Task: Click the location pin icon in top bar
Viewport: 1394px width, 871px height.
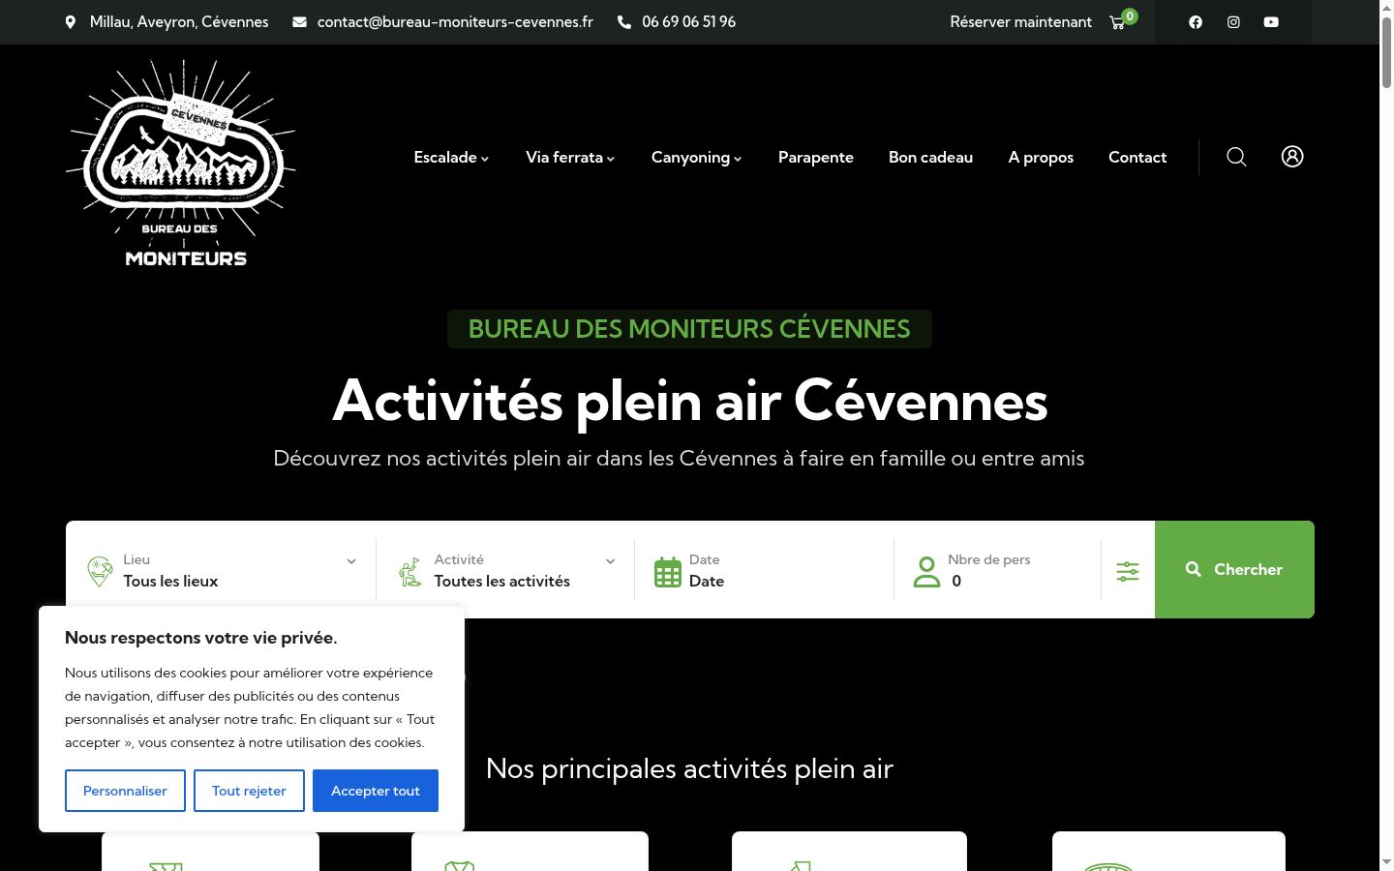Action: click(x=70, y=22)
